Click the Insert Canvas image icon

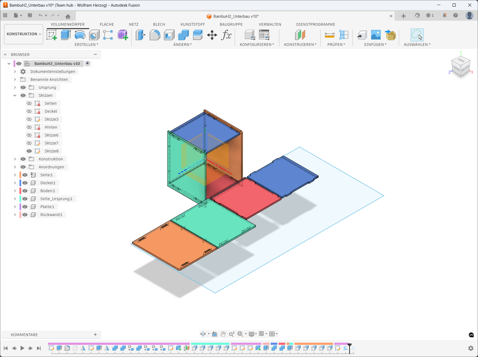pyautogui.click(x=376, y=35)
